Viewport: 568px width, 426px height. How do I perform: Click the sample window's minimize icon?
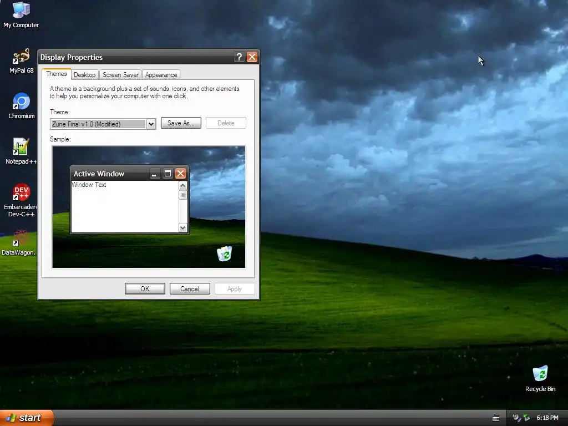tap(154, 174)
